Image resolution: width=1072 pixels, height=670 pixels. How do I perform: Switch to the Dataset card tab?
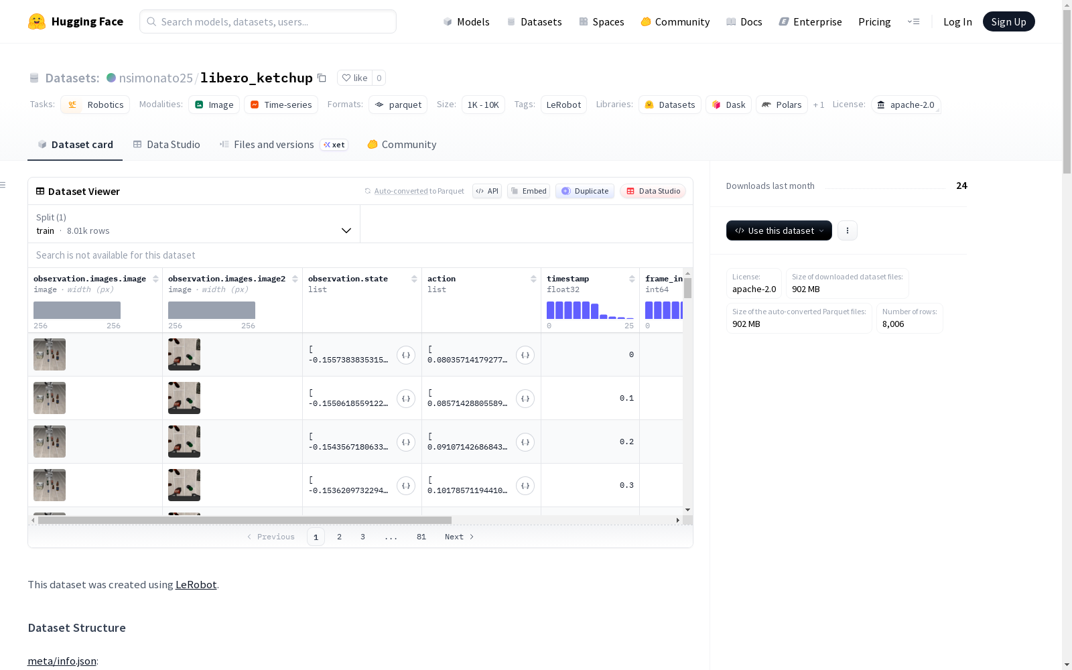(x=75, y=145)
